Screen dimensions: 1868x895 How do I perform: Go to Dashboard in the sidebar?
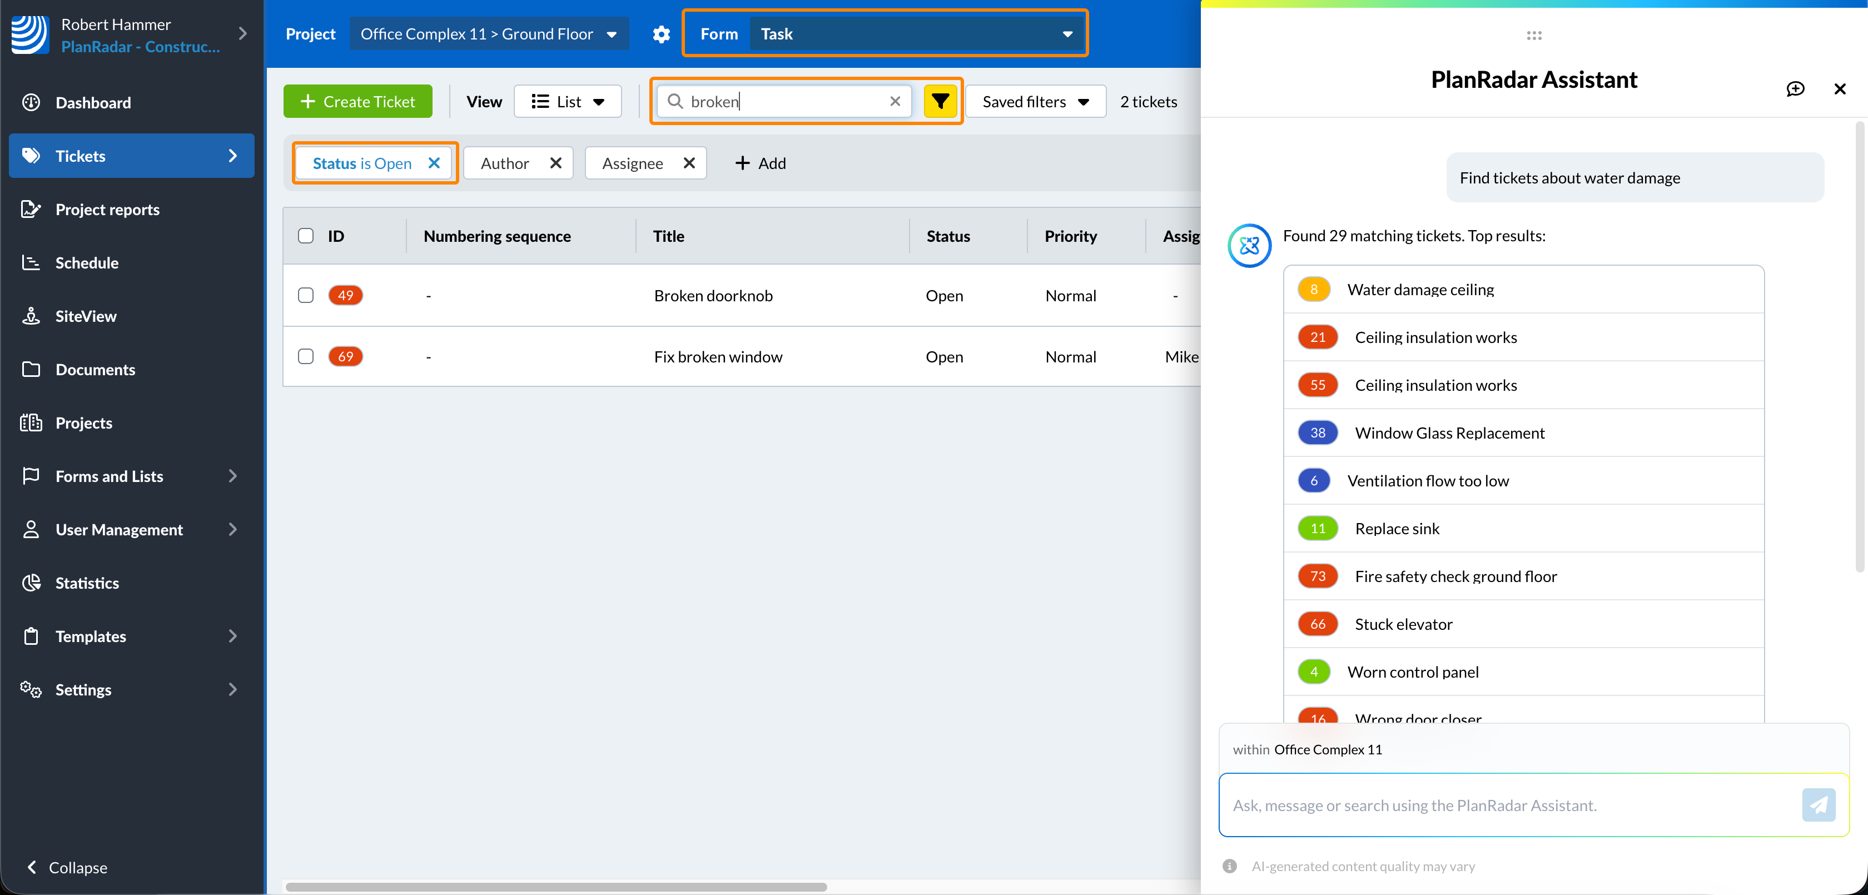93,103
